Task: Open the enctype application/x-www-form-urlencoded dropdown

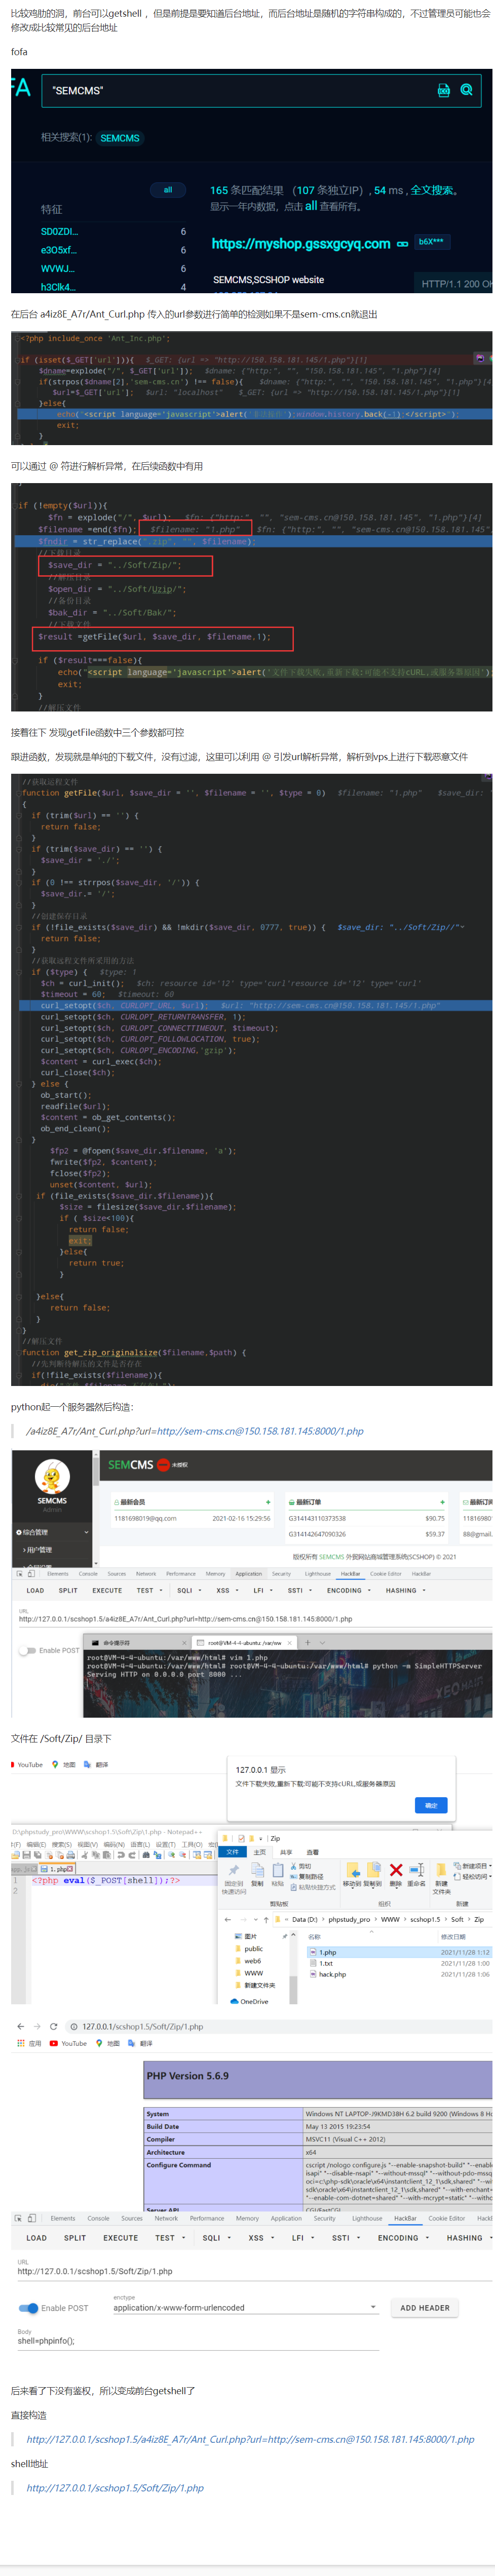Action: 245,2307
